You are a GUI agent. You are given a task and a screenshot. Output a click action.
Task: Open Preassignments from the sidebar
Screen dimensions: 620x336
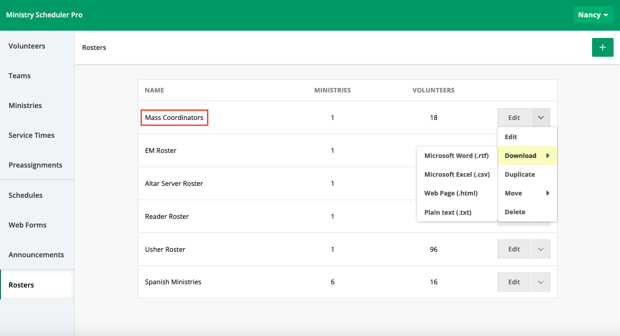point(35,165)
